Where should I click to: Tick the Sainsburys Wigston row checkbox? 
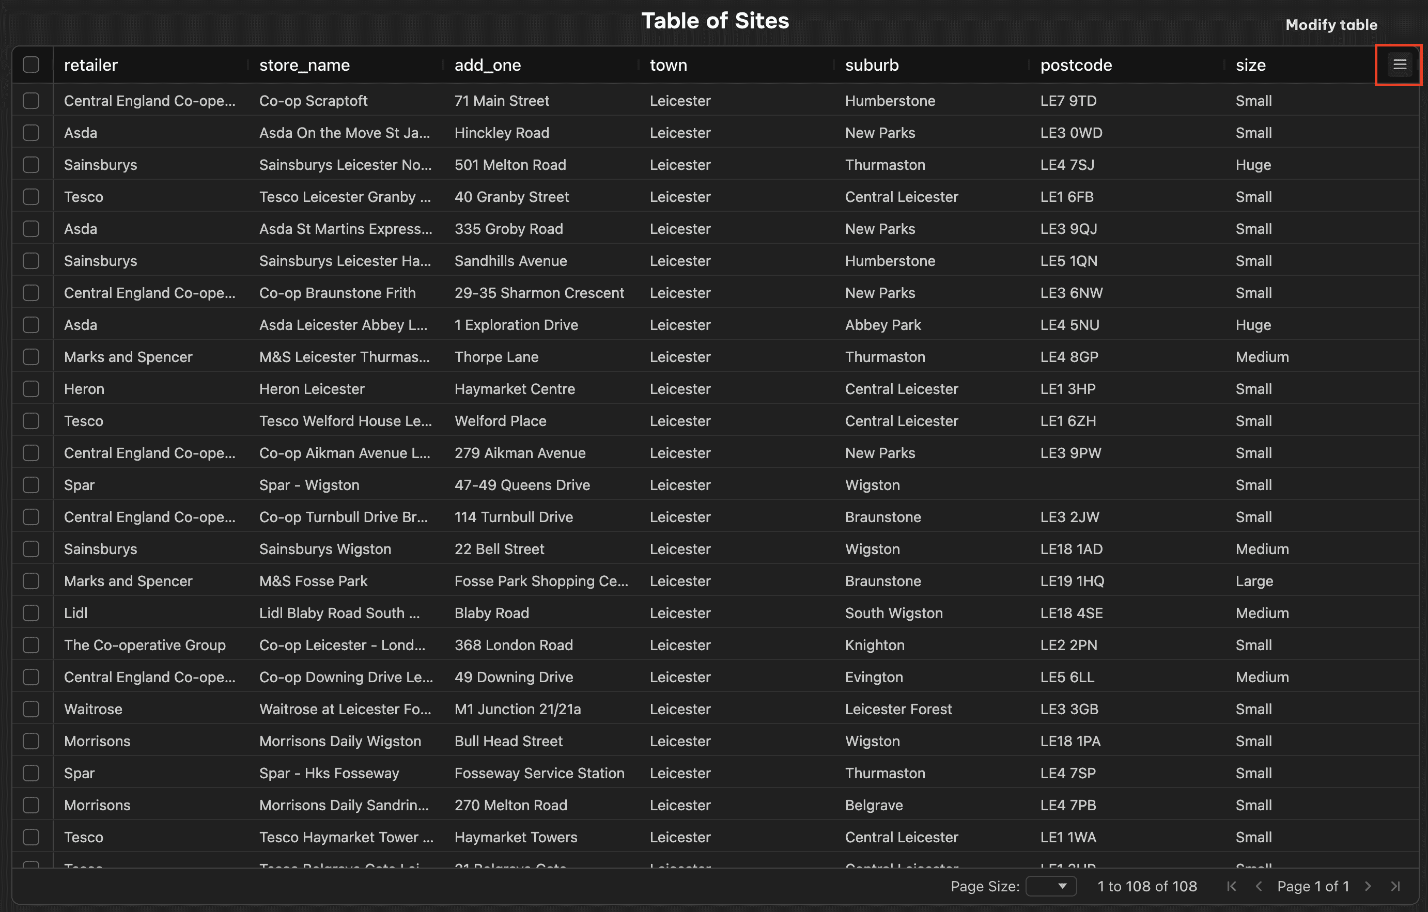[x=31, y=549]
